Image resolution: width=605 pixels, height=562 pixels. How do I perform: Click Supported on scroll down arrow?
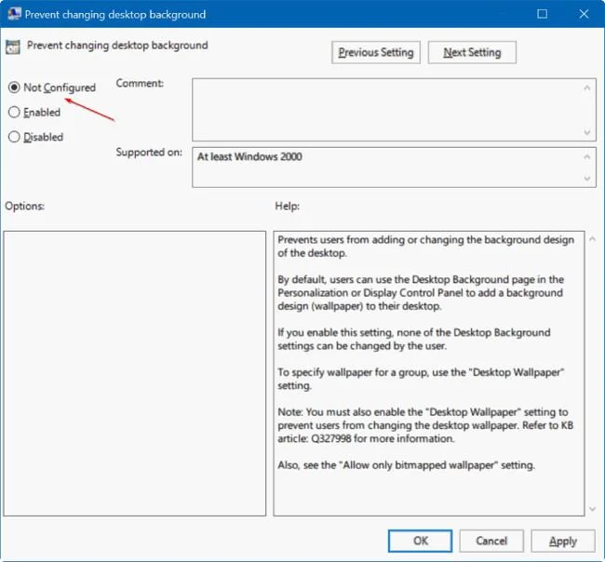pyautogui.click(x=587, y=179)
